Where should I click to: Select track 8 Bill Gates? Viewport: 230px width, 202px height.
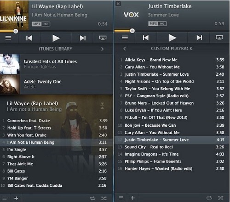pyautogui.click(x=56, y=171)
